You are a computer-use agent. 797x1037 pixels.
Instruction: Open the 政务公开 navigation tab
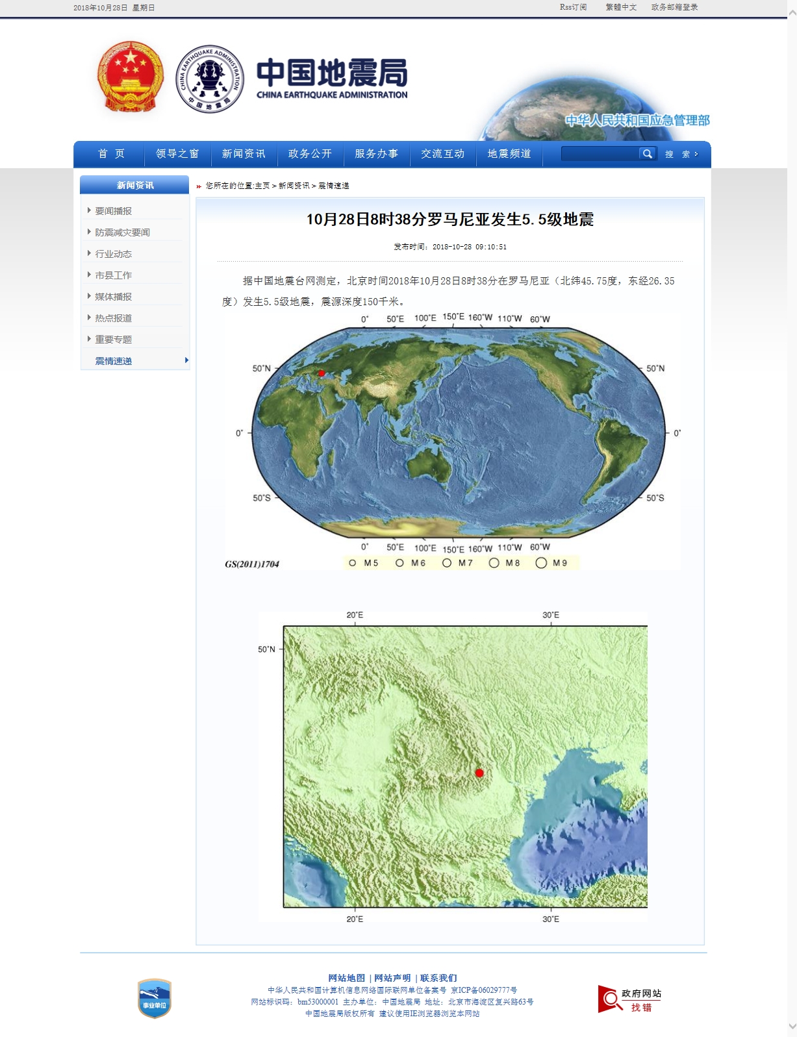[310, 154]
